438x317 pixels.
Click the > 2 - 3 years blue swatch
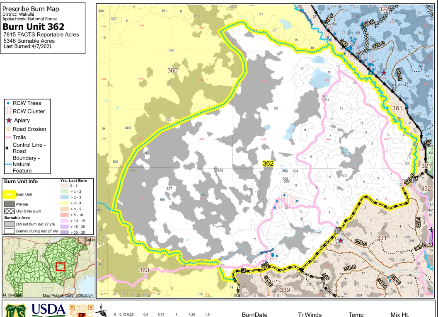[x=63, y=198]
